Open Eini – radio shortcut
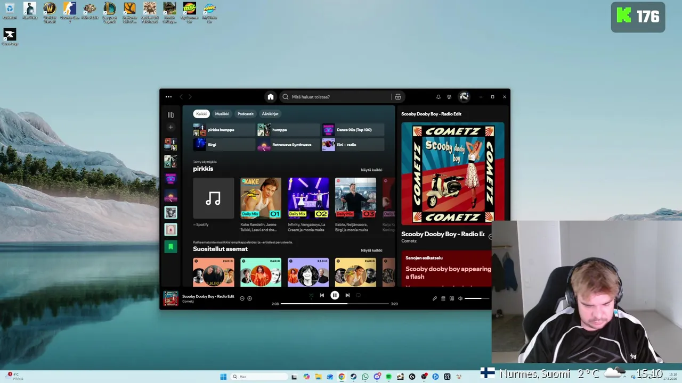The image size is (682, 383). point(353,145)
